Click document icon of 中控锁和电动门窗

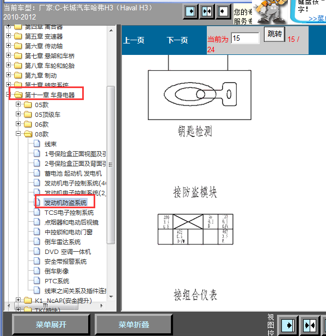[37, 232]
